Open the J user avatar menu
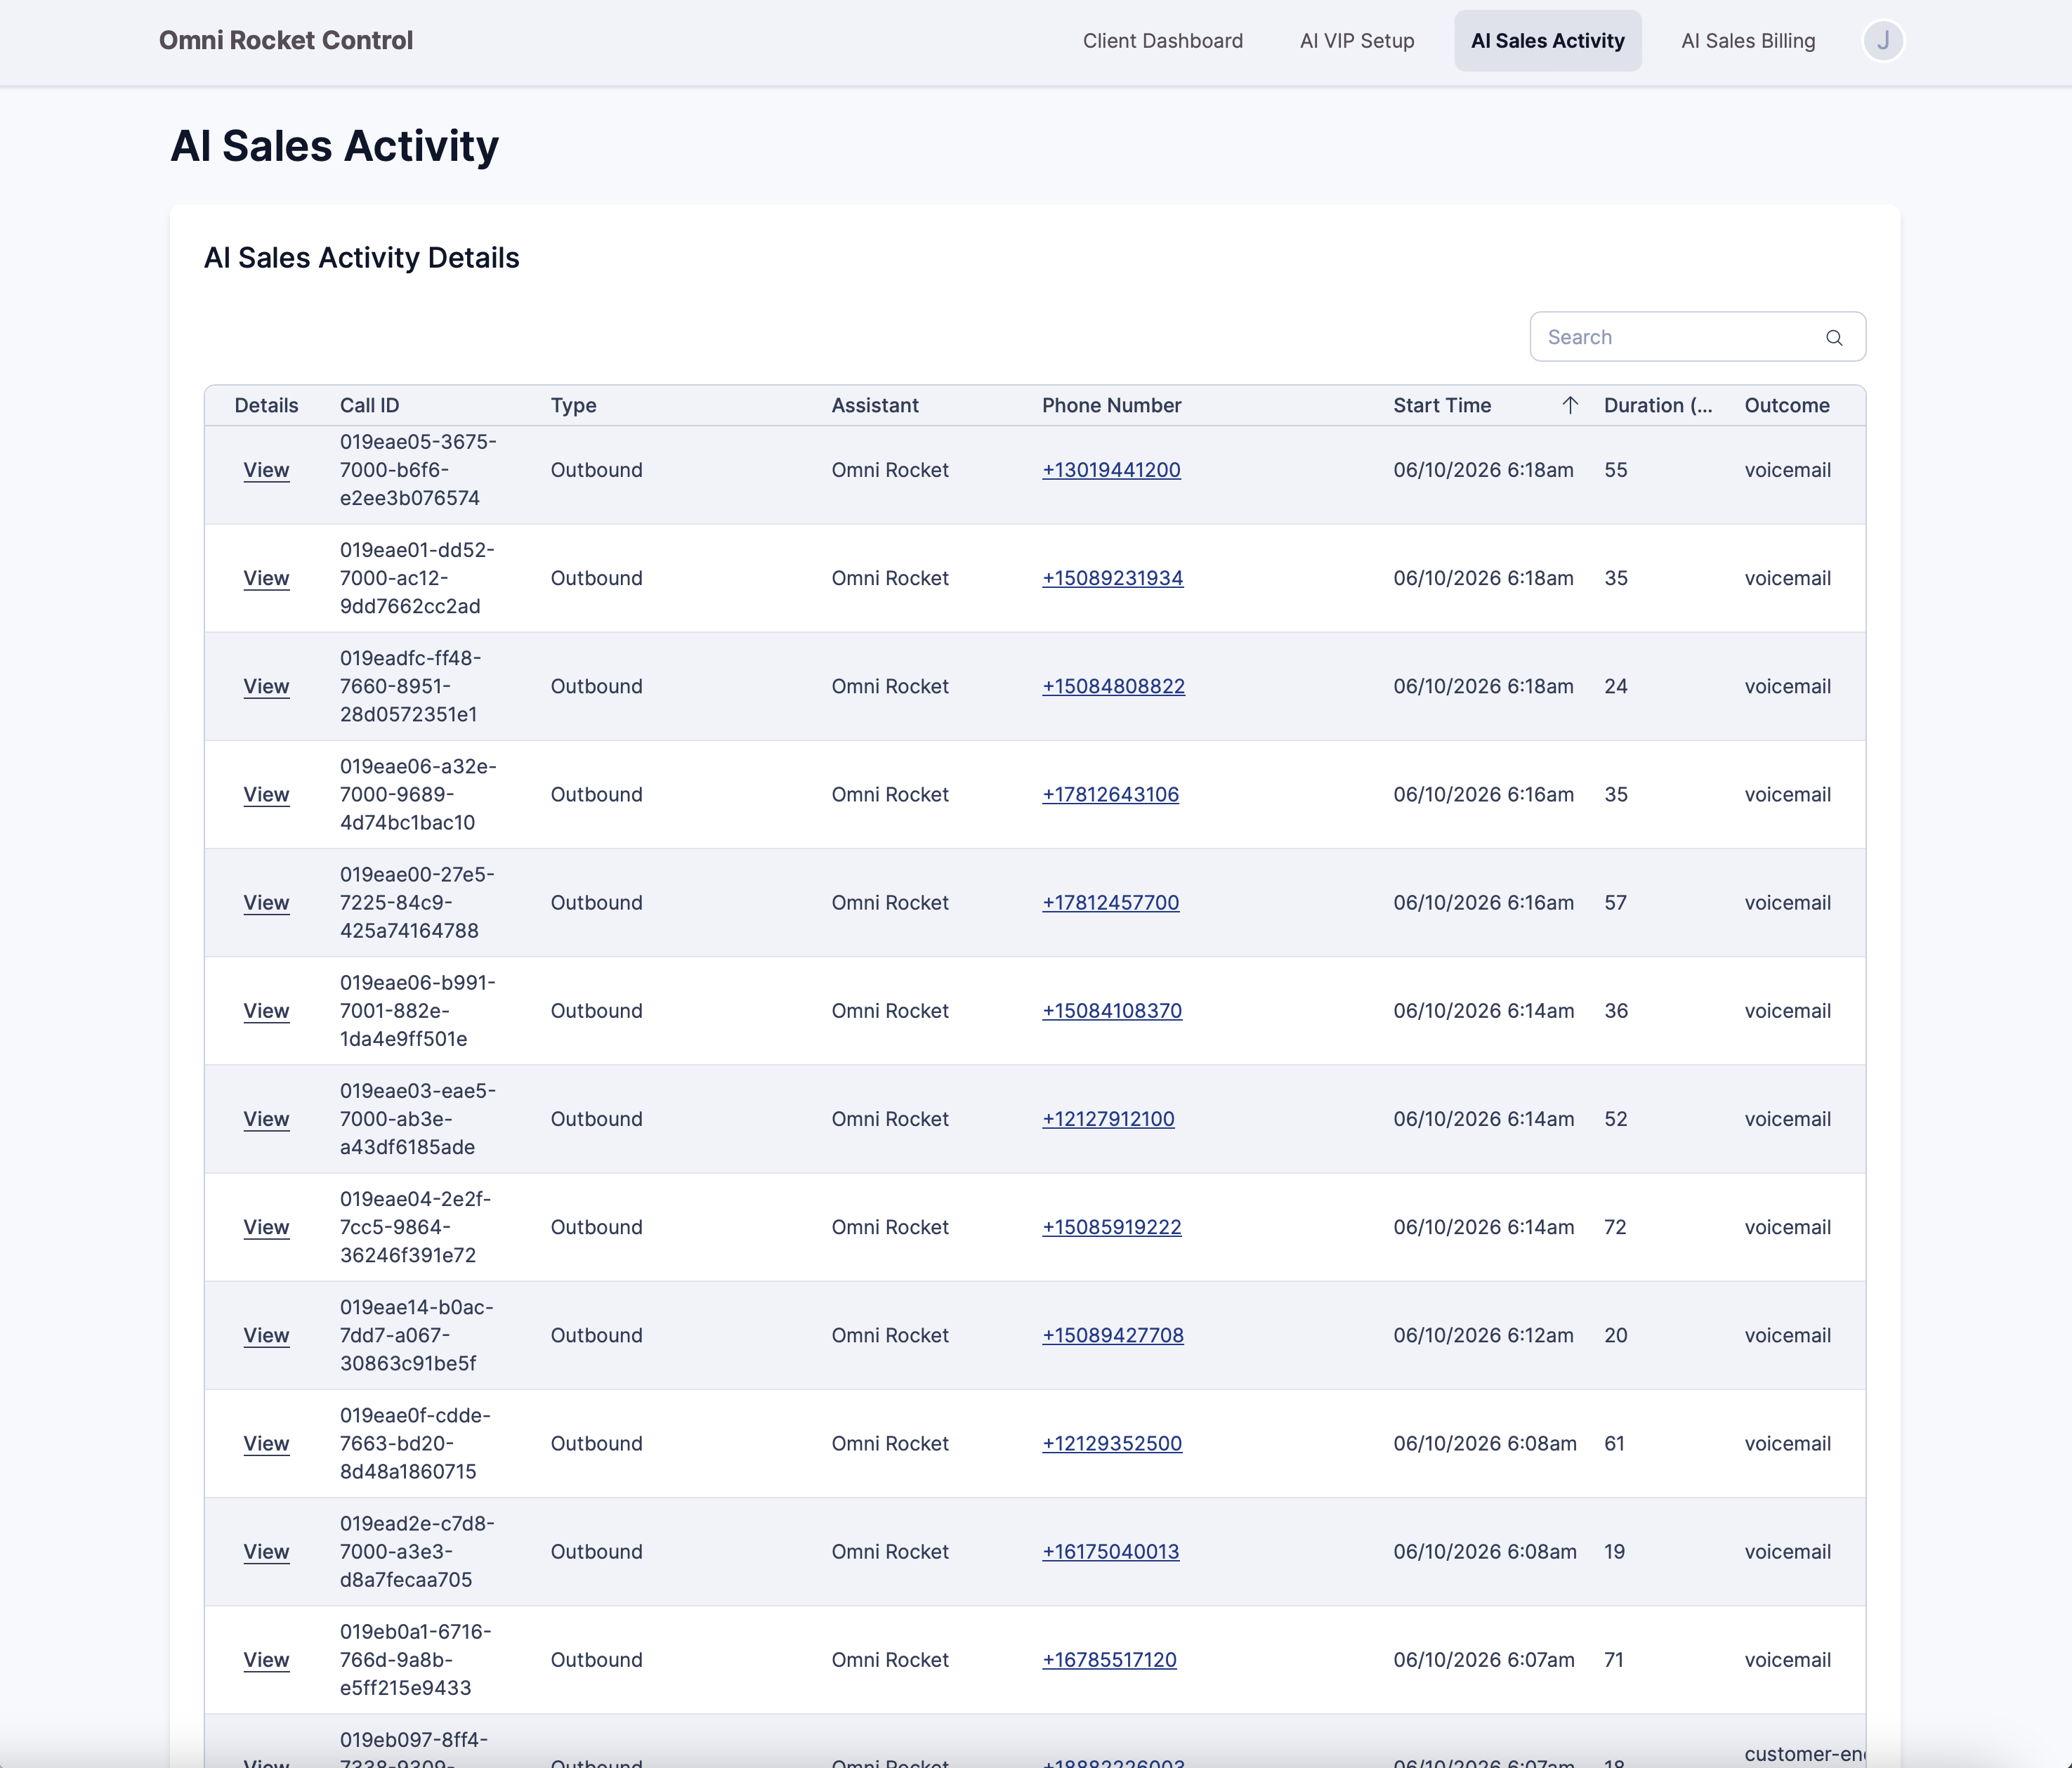Screen dimensions: 2072x1768 pos(1883,41)
